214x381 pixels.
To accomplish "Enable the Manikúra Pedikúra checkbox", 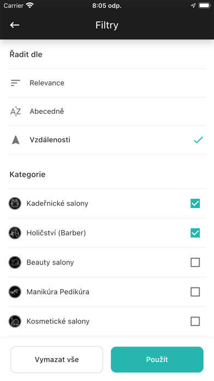I will [x=195, y=292].
